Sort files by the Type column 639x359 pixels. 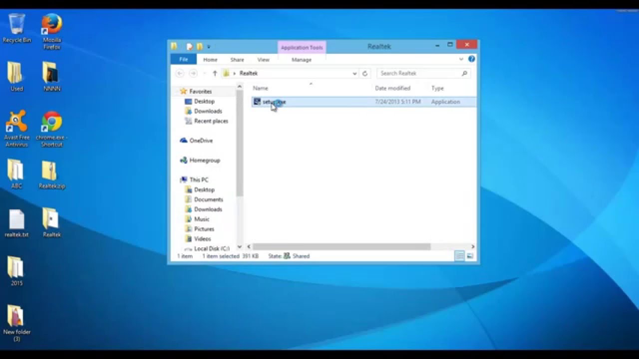(437, 88)
